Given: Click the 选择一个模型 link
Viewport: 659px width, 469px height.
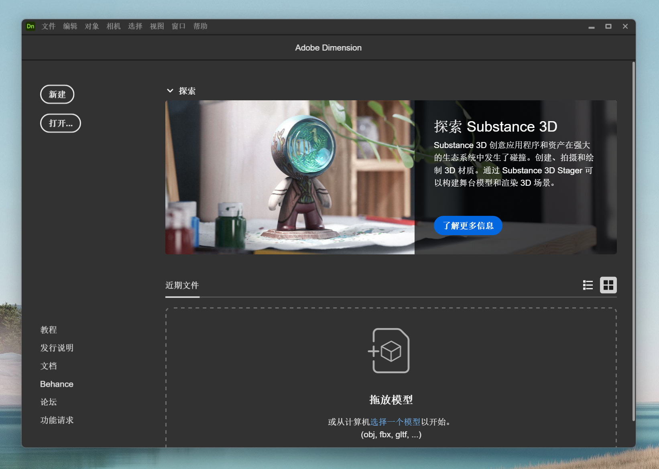Looking at the screenshot, I should (x=395, y=422).
